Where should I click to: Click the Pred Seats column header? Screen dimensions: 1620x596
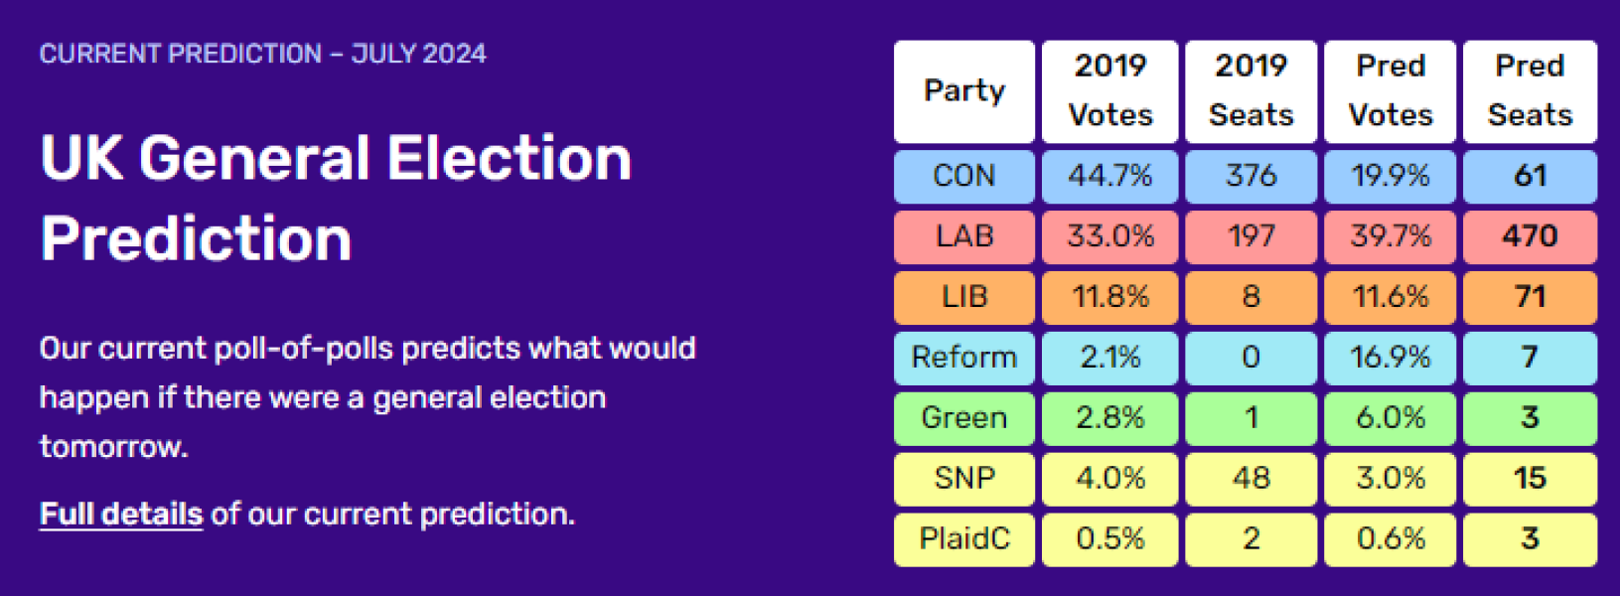1530,91
